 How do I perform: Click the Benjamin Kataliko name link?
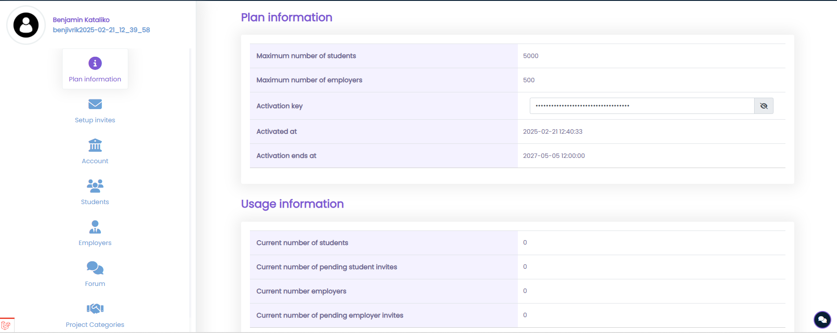coord(81,20)
